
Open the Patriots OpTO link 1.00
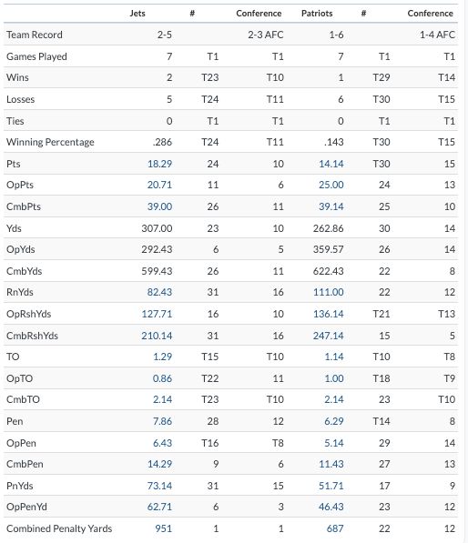click(334, 378)
